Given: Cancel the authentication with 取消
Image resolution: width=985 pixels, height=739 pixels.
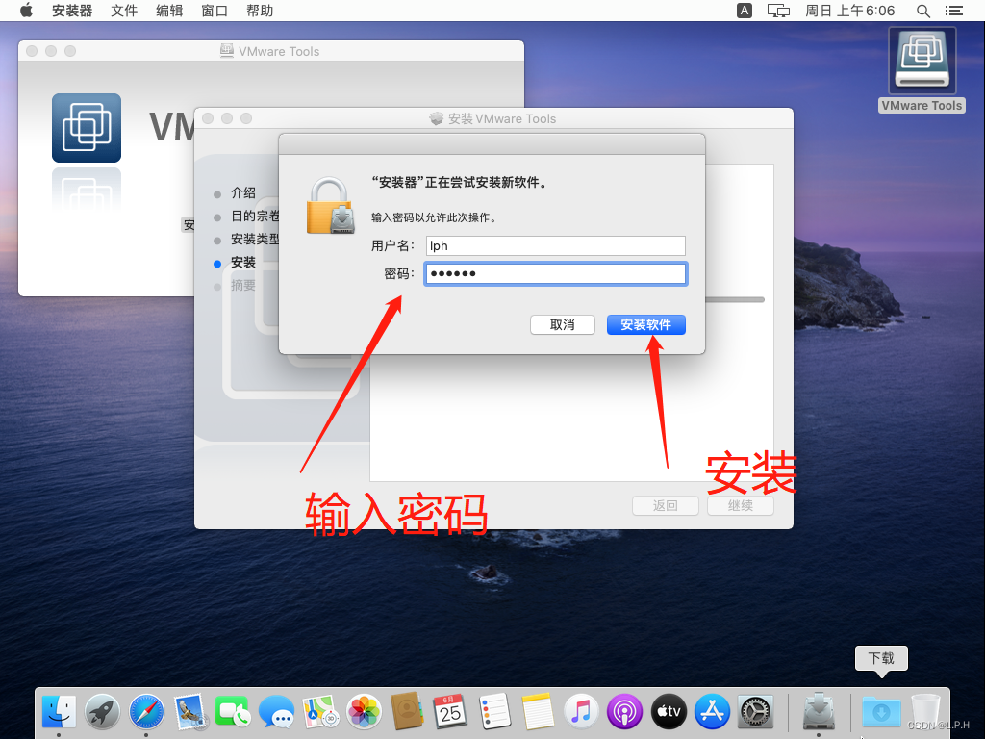Looking at the screenshot, I should coord(562,324).
